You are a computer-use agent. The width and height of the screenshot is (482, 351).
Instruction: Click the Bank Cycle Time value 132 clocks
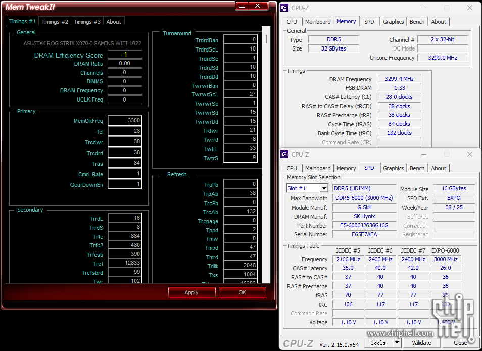point(399,133)
